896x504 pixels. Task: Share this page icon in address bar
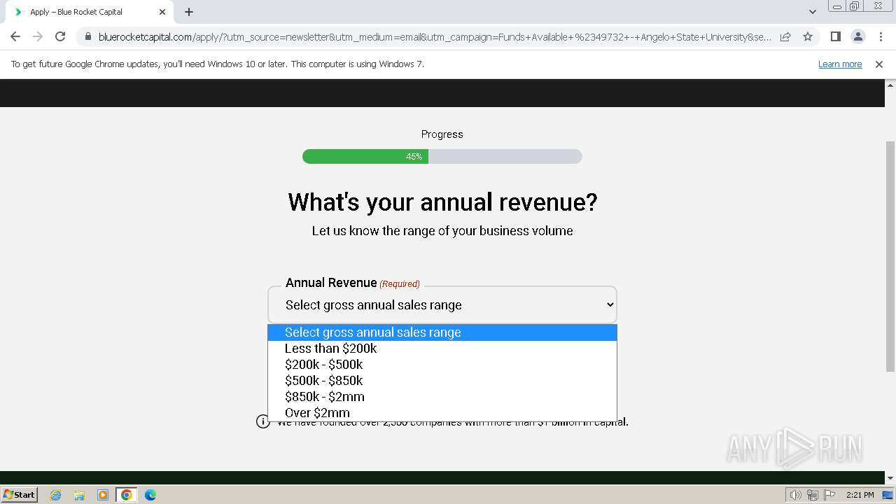785,36
